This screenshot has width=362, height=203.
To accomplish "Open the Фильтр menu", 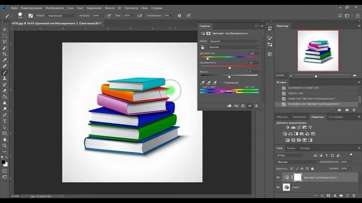I will coord(109,8).
